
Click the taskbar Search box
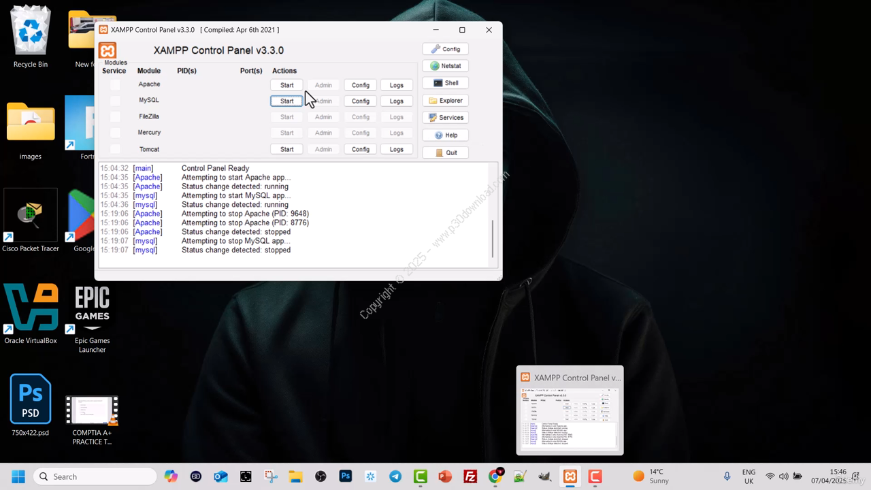pyautogui.click(x=97, y=476)
